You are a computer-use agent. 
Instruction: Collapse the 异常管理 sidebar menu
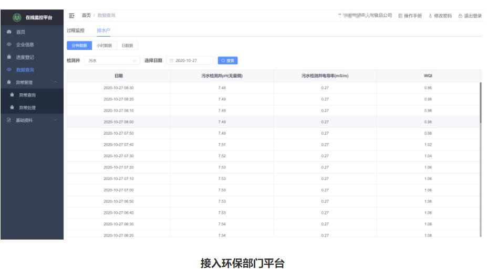coord(55,82)
